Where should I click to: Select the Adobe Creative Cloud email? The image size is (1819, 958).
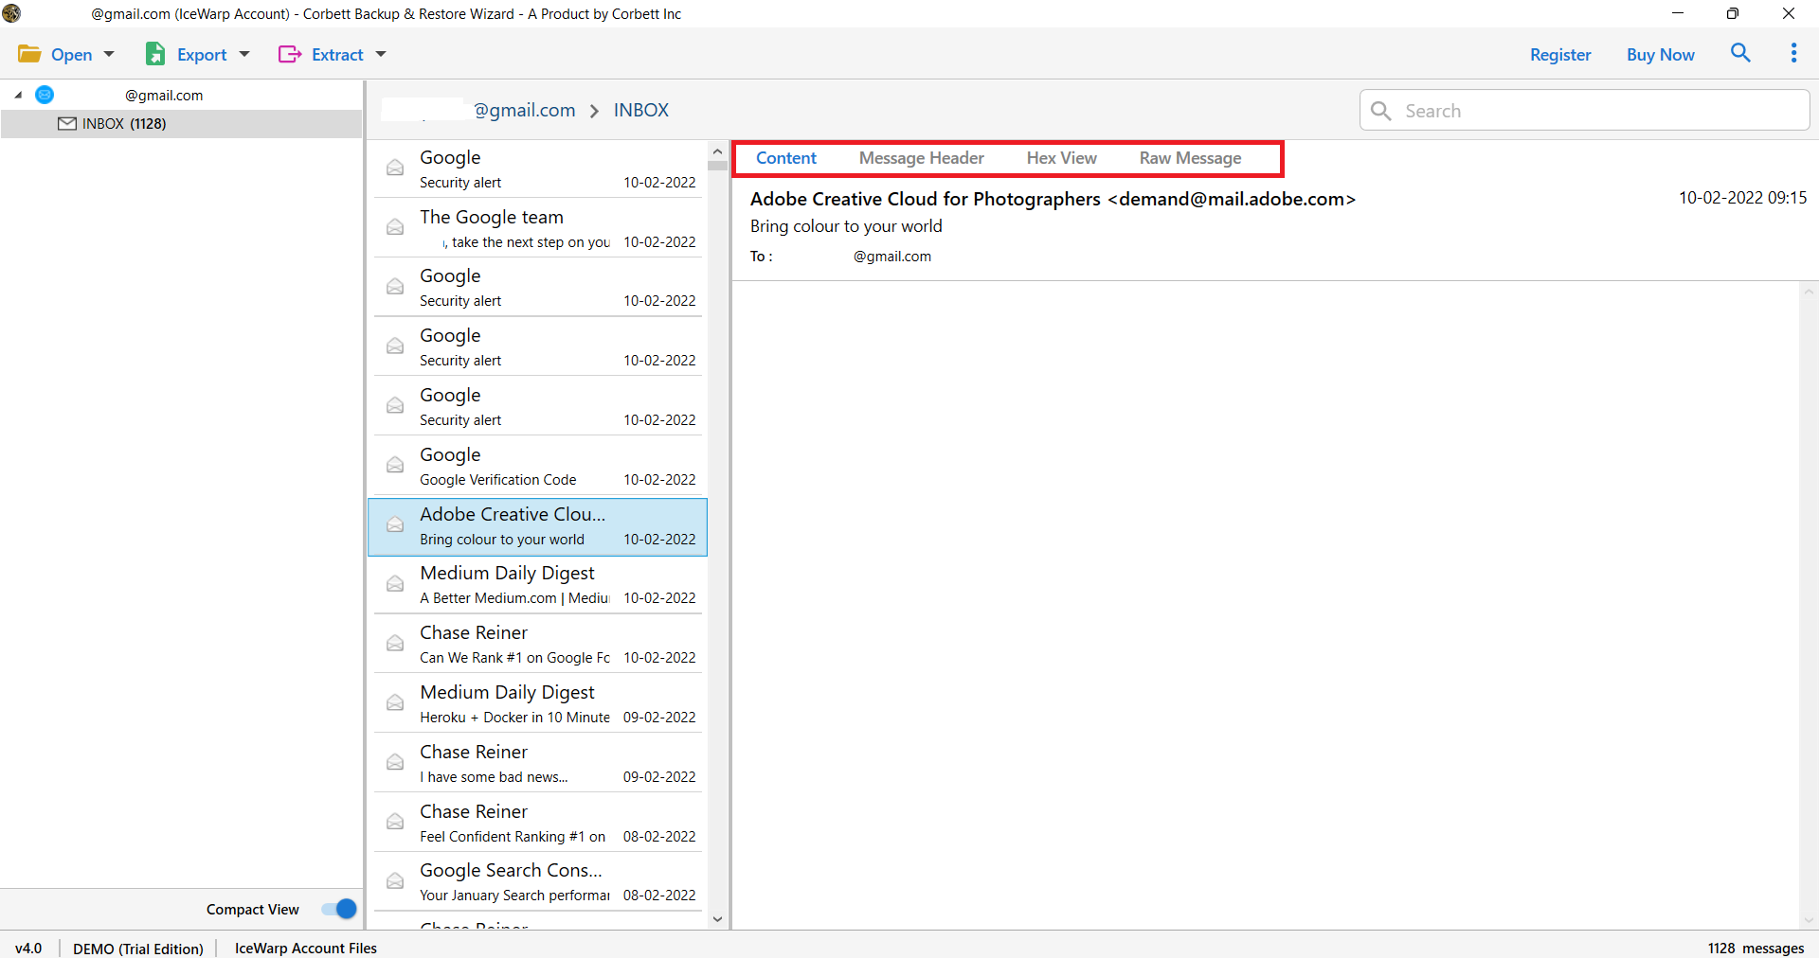pos(537,526)
